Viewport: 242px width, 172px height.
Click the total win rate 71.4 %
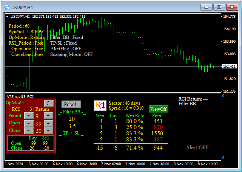coord(134,148)
